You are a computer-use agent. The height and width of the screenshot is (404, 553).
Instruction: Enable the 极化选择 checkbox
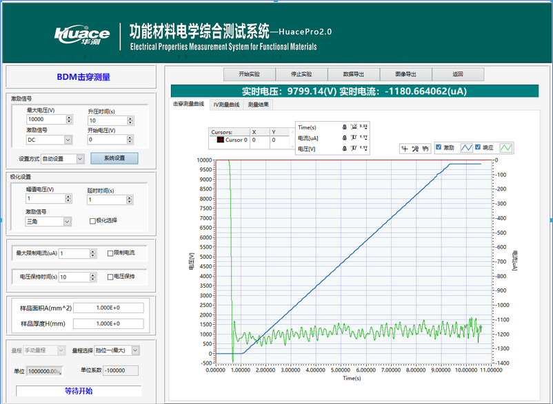click(92, 221)
